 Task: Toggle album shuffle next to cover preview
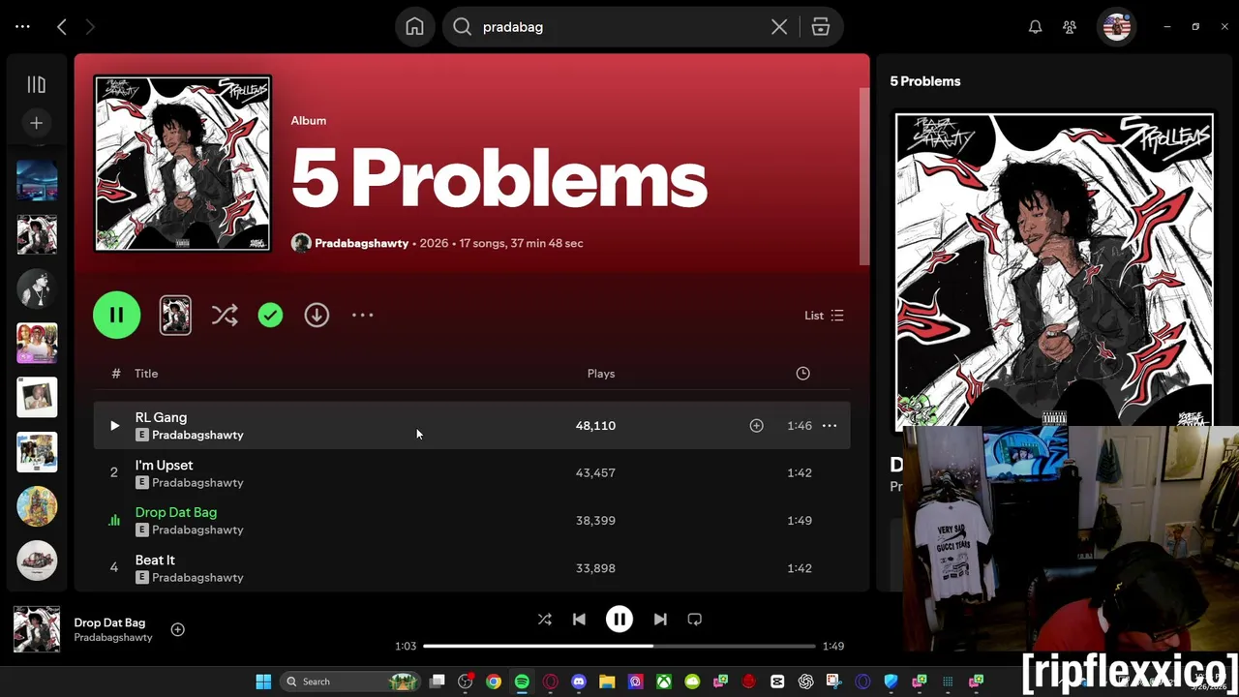point(225,315)
